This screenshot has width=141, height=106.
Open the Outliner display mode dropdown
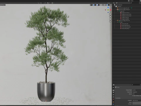pyautogui.click(x=117, y=3)
